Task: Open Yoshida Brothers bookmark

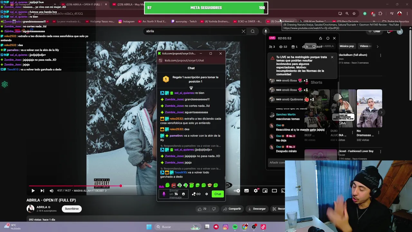Action: pos(215,22)
